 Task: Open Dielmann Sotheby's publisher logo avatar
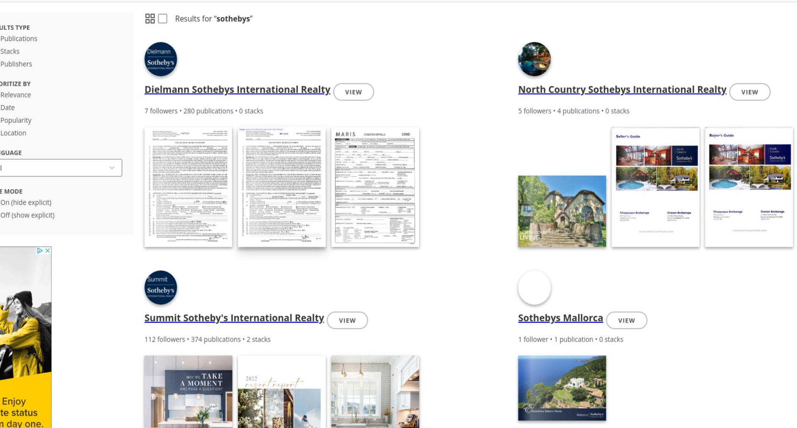pos(161,59)
